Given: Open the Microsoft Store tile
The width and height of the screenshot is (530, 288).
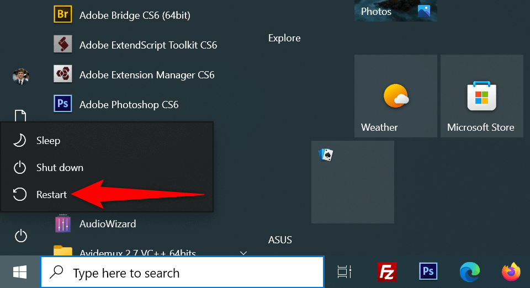Looking at the screenshot, I should (x=481, y=96).
